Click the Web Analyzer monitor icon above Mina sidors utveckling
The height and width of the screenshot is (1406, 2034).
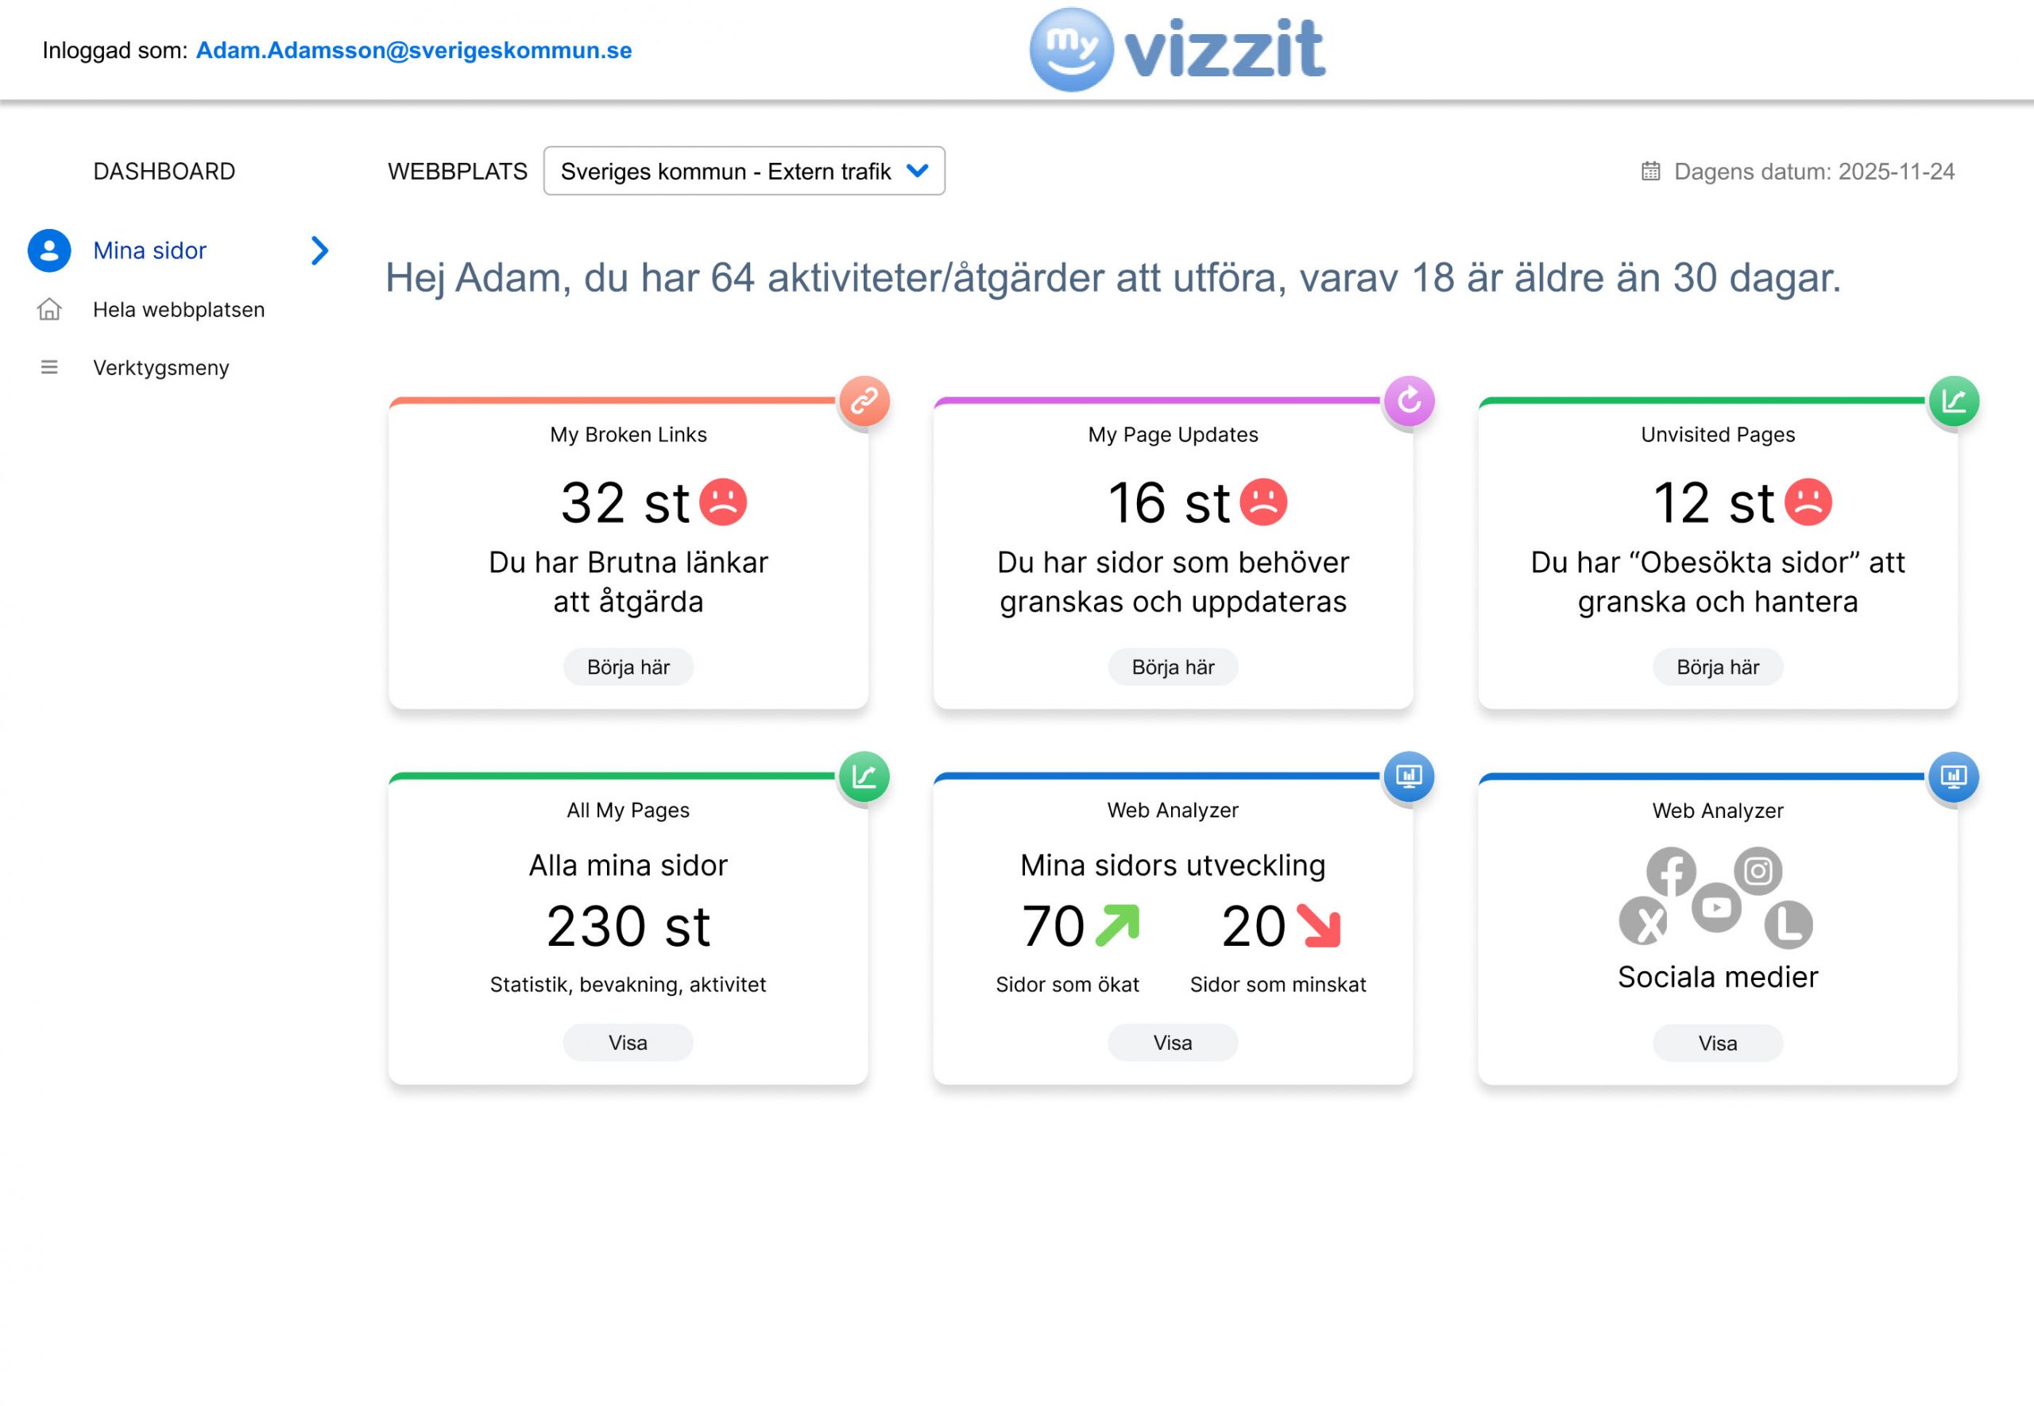click(x=1409, y=776)
